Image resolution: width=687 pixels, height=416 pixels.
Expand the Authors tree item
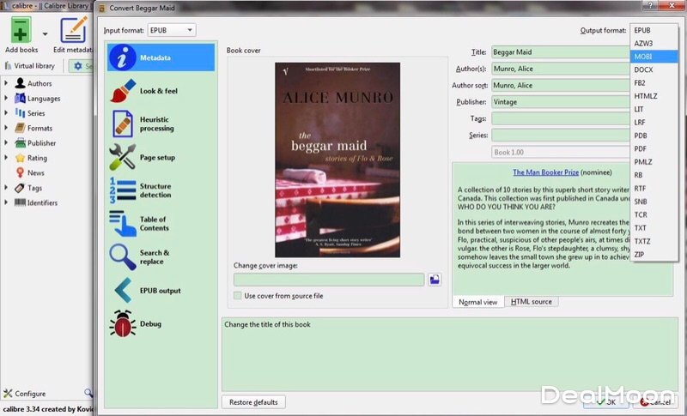[x=7, y=84]
